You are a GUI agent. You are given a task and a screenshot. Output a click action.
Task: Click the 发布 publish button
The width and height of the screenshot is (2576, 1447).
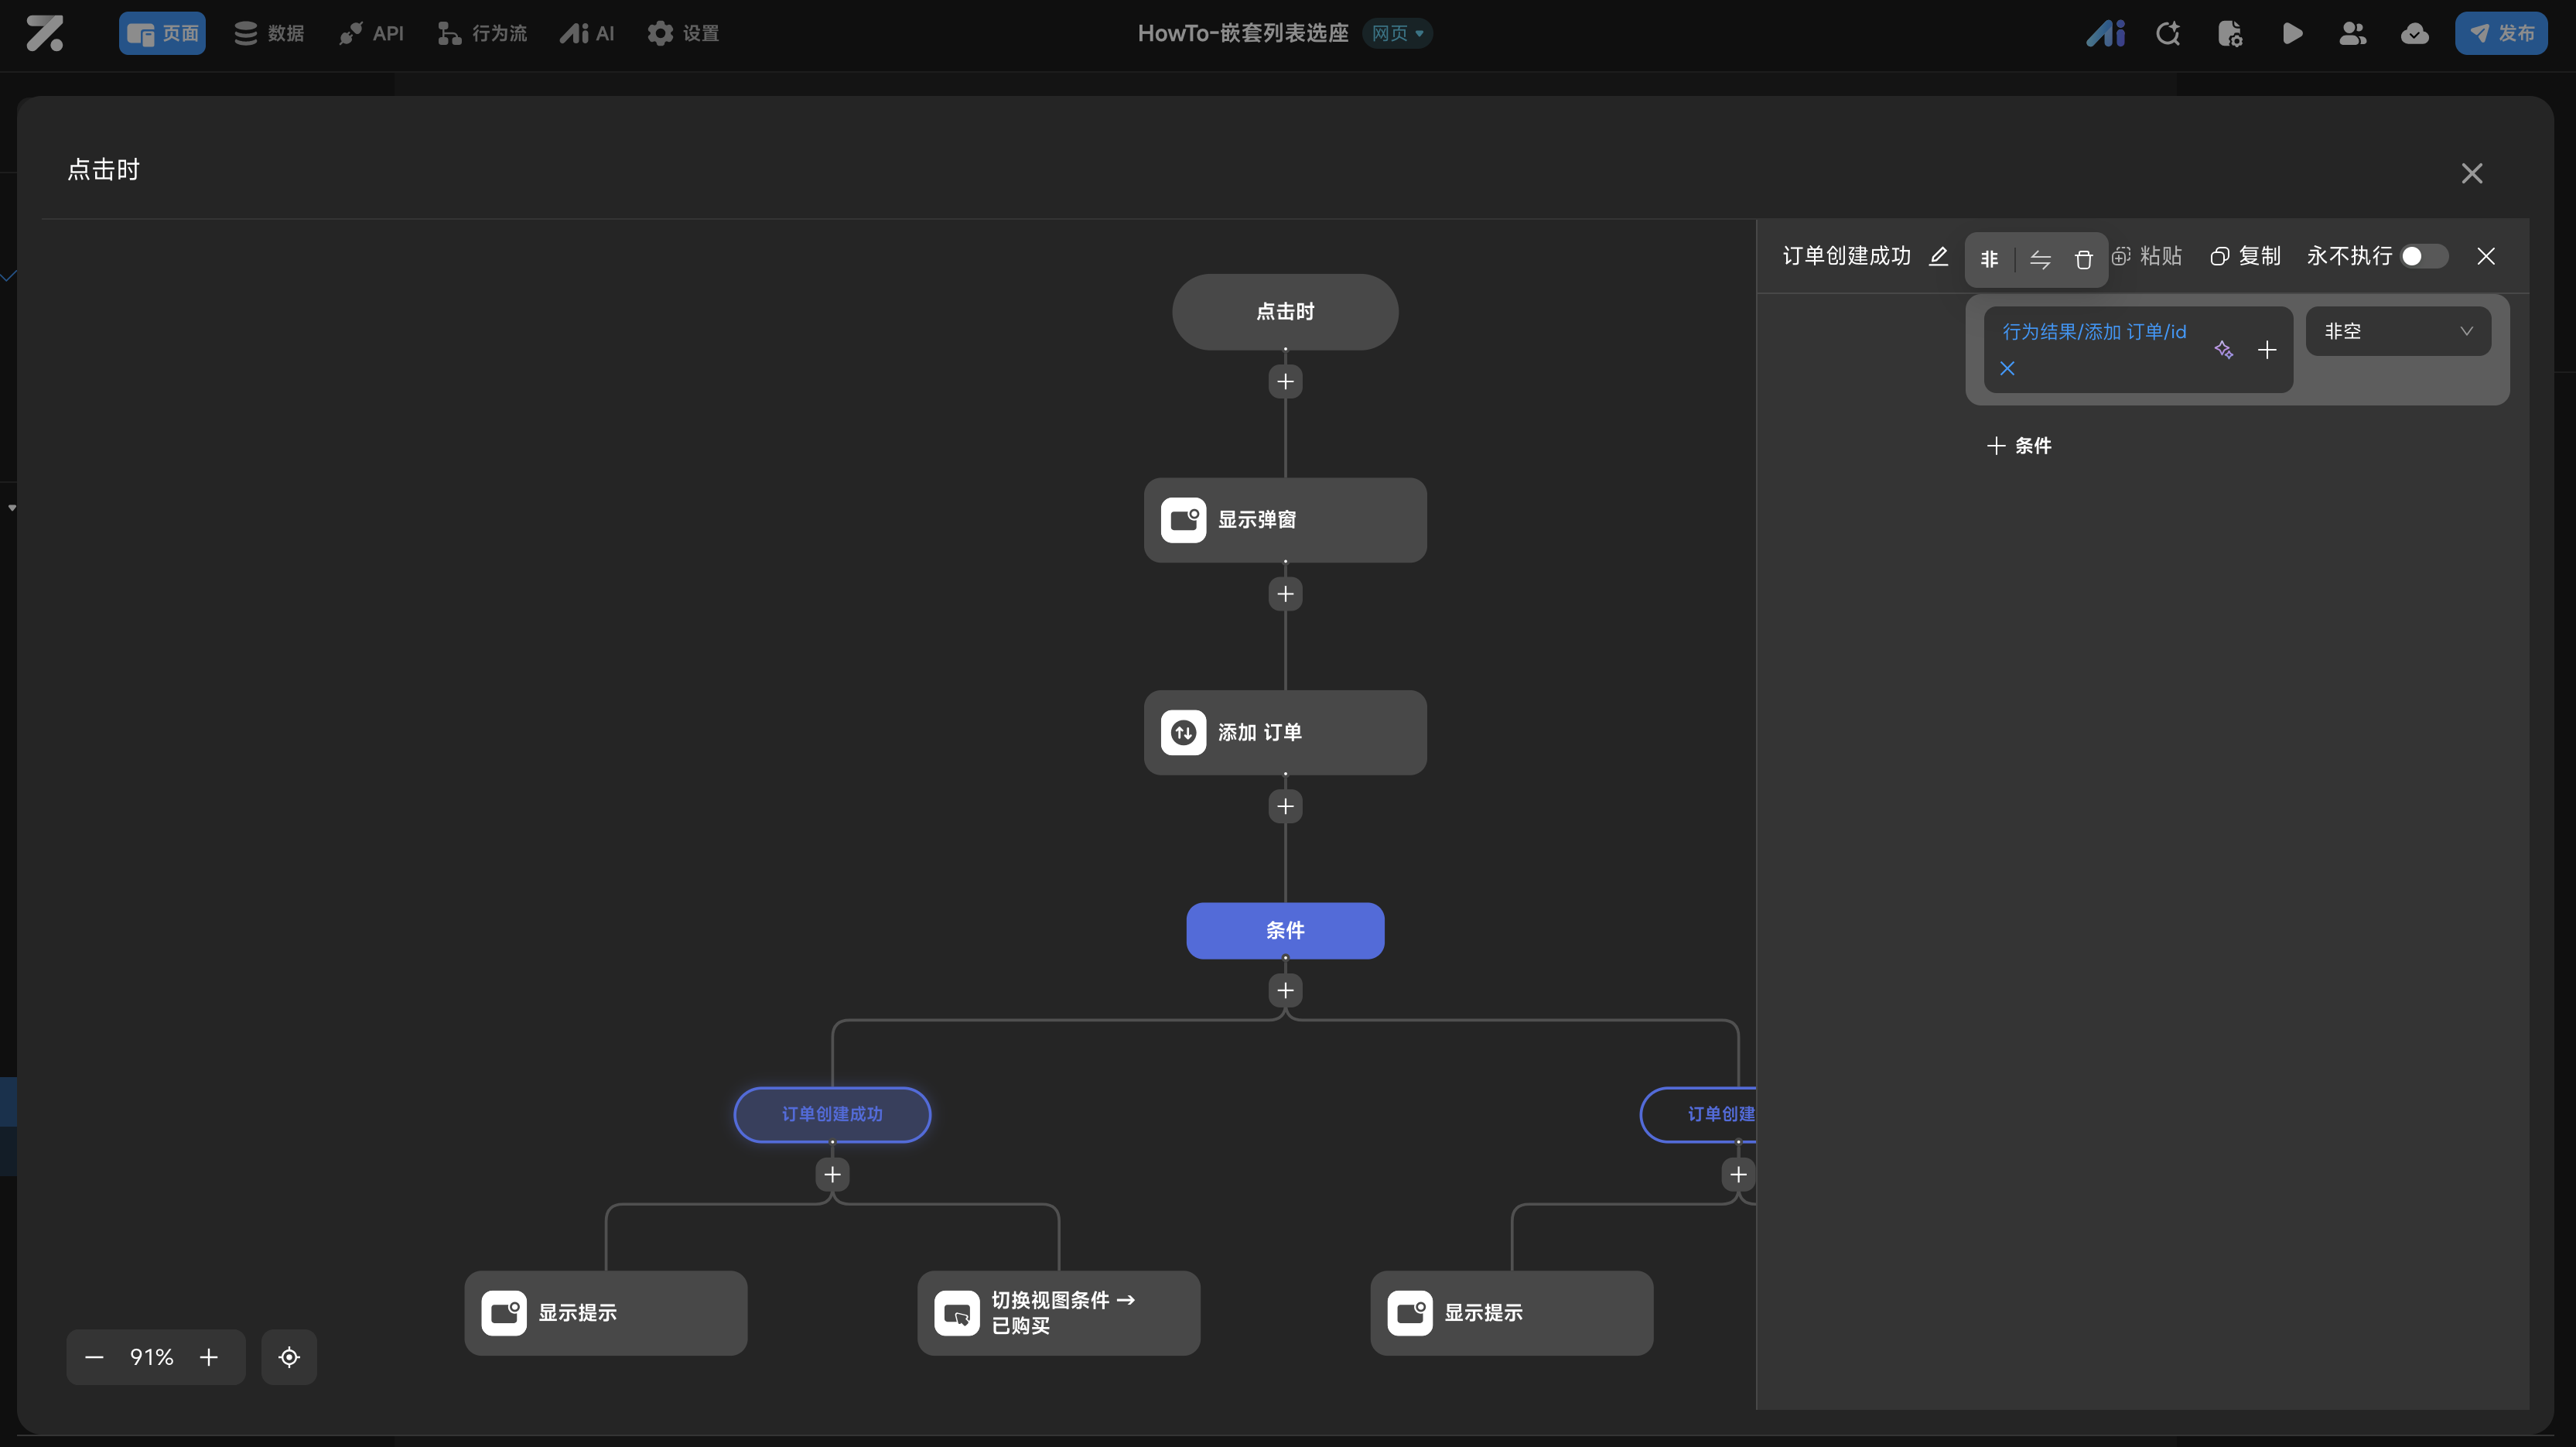pyautogui.click(x=2501, y=34)
